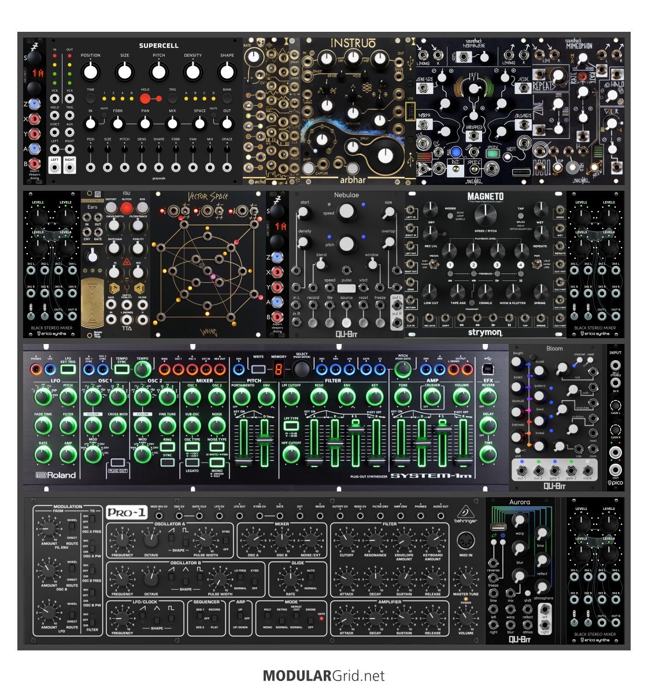The image size is (648, 688).
Task: Flip the Magneto HEADS toggle switch
Action: [434, 264]
